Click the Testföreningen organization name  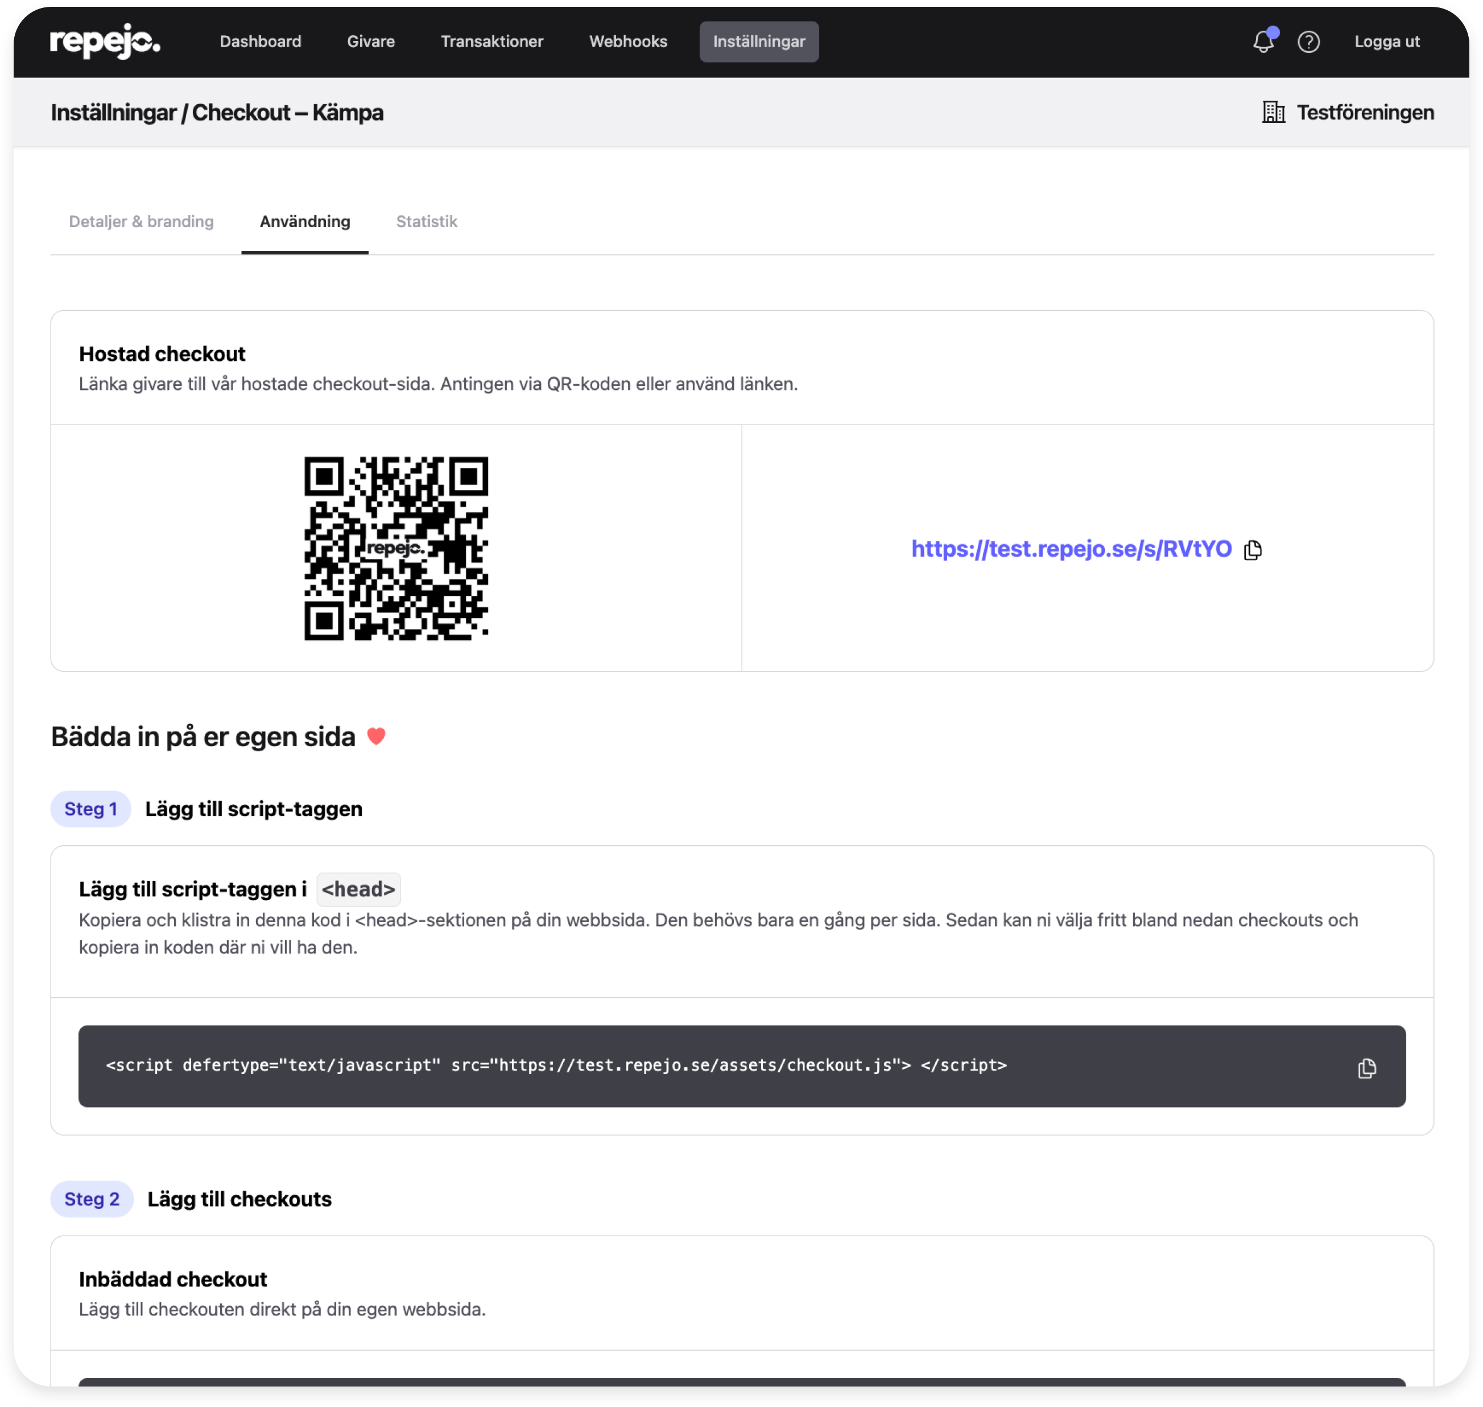click(x=1365, y=113)
